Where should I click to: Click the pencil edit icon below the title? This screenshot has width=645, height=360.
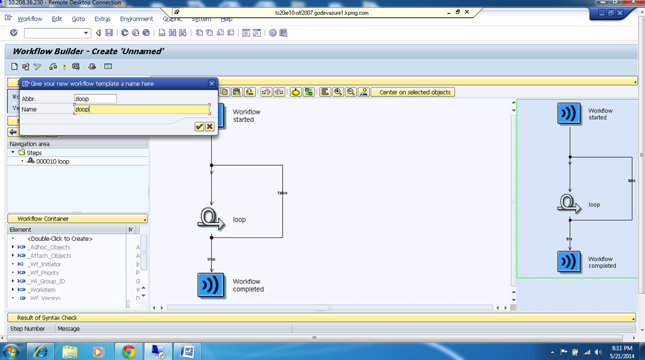pyautogui.click(x=37, y=66)
